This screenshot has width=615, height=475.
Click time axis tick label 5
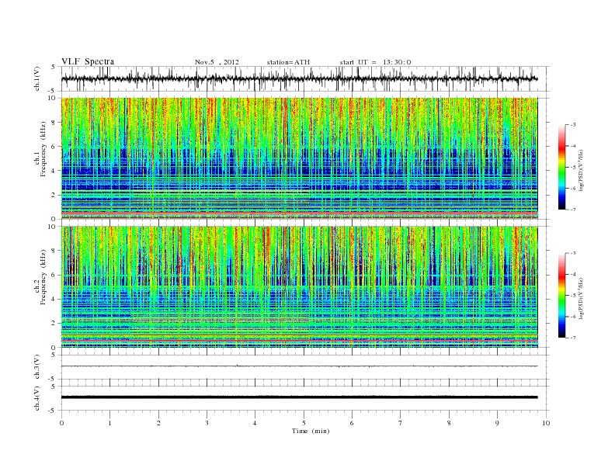(304, 423)
